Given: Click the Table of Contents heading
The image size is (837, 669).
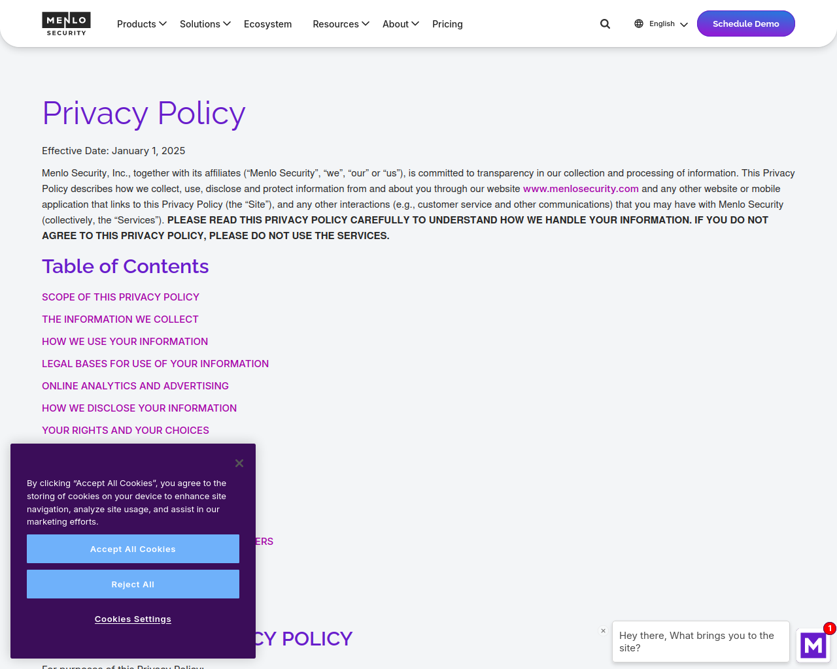Looking at the screenshot, I should coord(126,267).
